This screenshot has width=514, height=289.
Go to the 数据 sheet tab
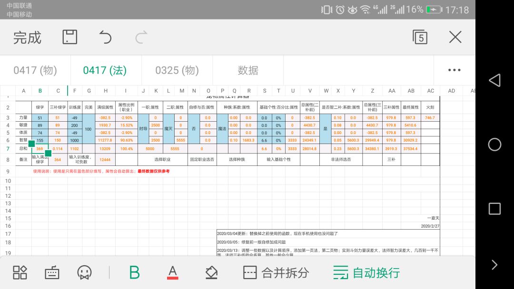tap(248, 70)
